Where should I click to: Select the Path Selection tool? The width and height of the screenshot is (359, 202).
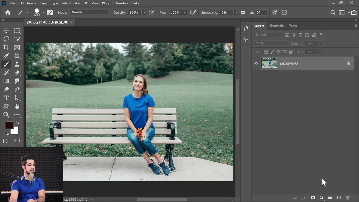[17, 98]
